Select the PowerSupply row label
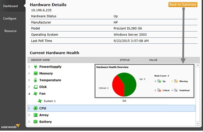The width and height of the screenshot is (203, 132). pyautogui.click(x=50, y=67)
